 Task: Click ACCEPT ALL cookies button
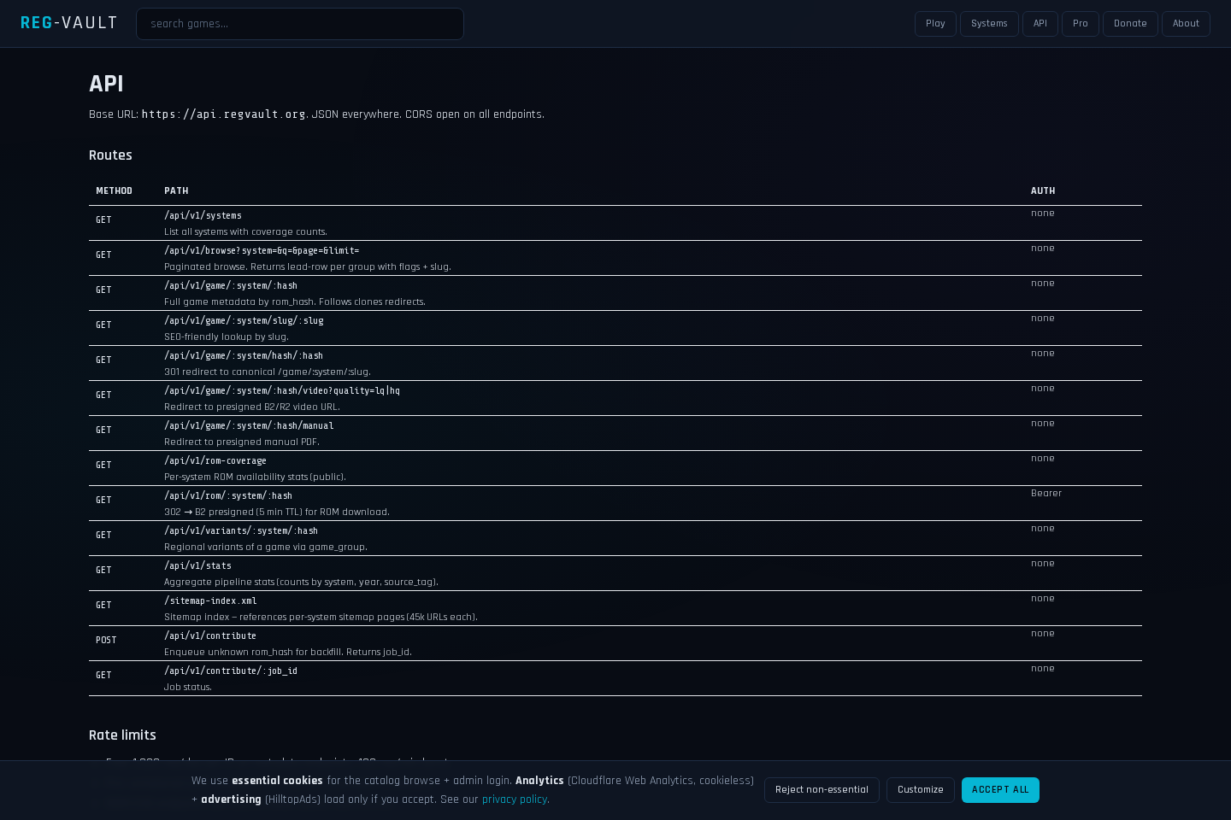tap(1000, 790)
